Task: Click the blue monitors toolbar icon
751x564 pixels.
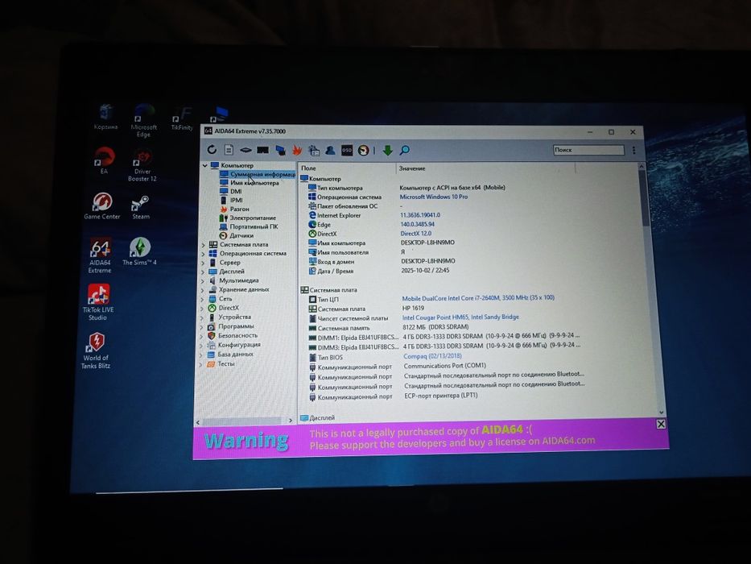Action: pyautogui.click(x=280, y=151)
